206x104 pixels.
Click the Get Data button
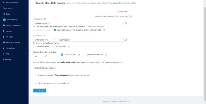40,90
